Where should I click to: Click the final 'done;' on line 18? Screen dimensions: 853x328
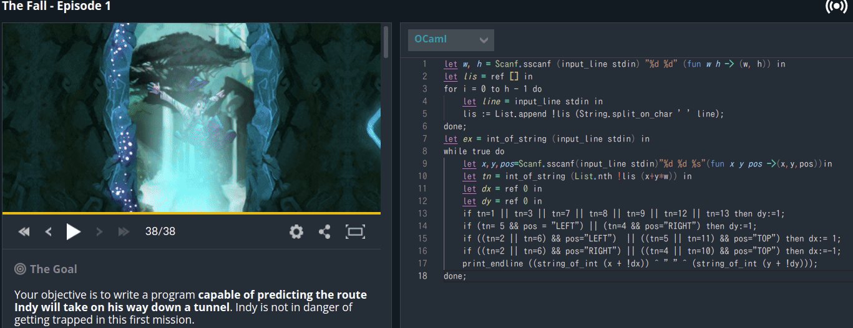click(455, 276)
